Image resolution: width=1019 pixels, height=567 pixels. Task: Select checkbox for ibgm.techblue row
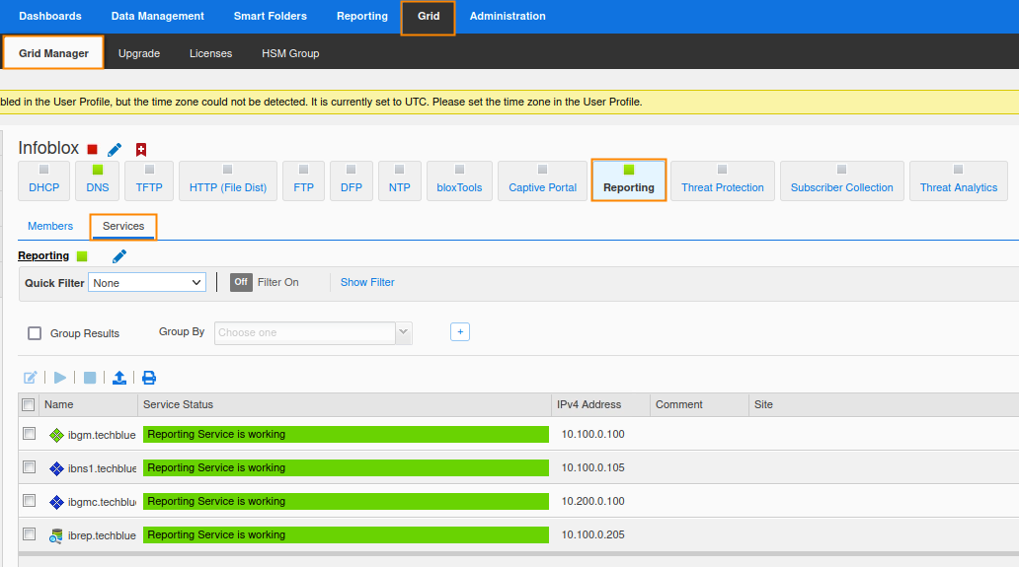click(x=30, y=433)
